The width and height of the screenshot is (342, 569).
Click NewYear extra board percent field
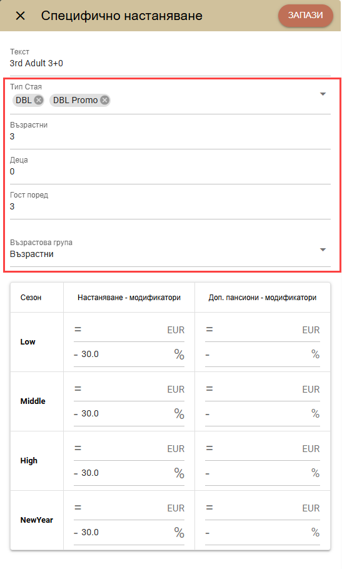point(261,532)
